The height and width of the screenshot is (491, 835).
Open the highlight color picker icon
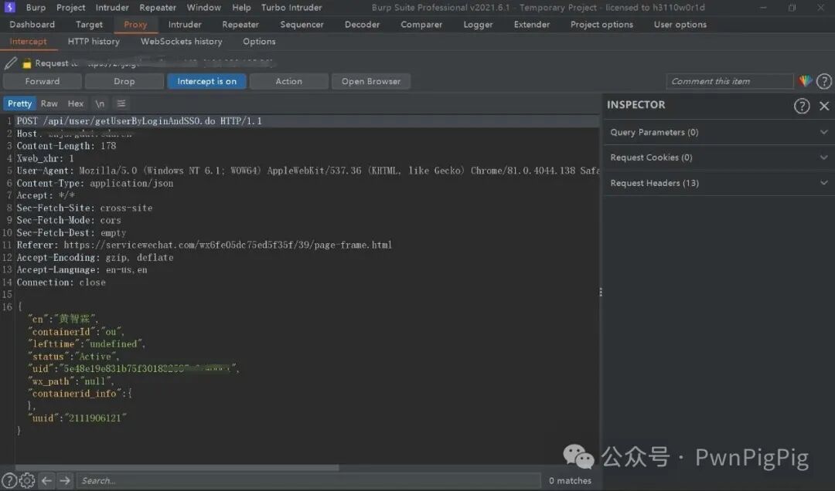coord(805,81)
